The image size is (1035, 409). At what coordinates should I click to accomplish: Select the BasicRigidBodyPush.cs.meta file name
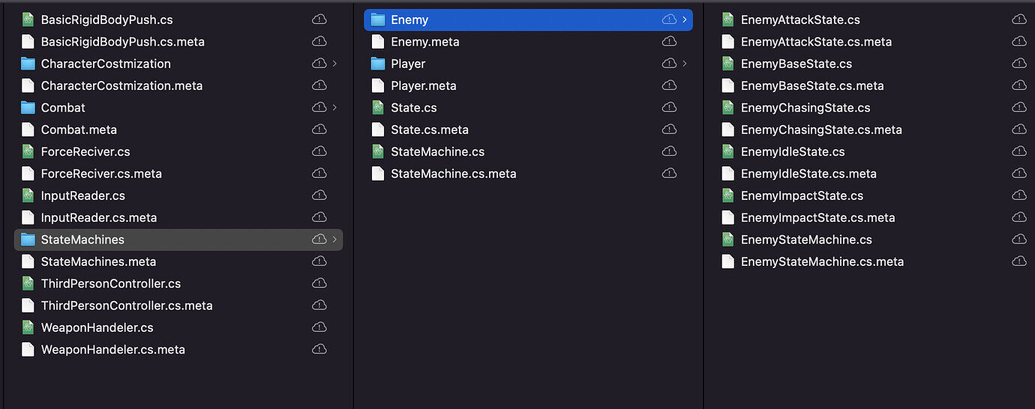click(x=123, y=42)
